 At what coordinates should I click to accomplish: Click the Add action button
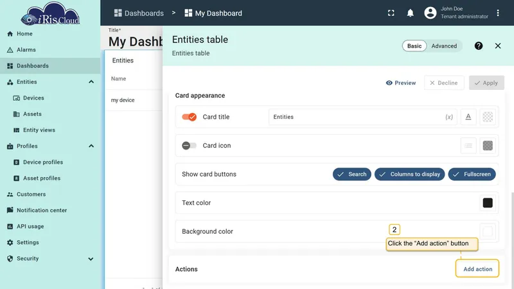pyautogui.click(x=477, y=269)
